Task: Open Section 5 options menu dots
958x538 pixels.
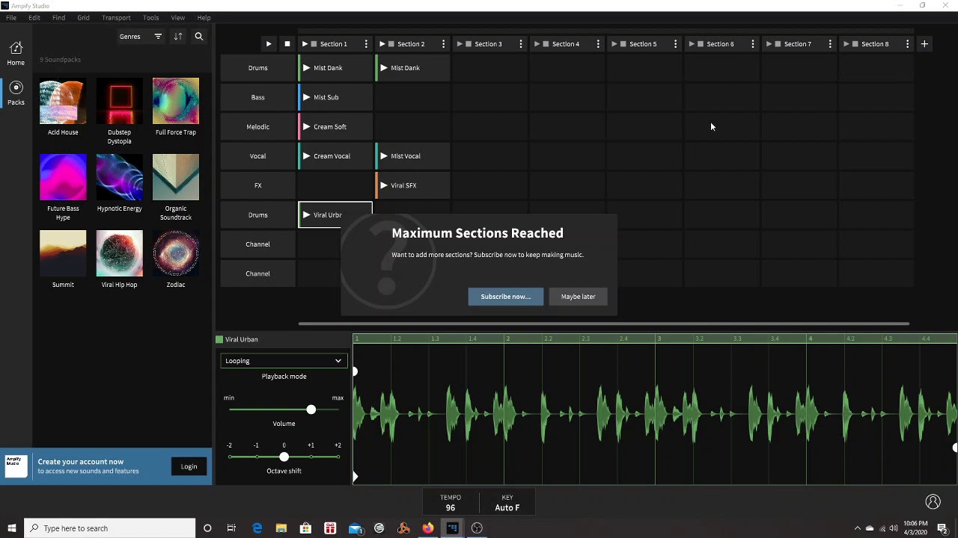Action: 675,44
